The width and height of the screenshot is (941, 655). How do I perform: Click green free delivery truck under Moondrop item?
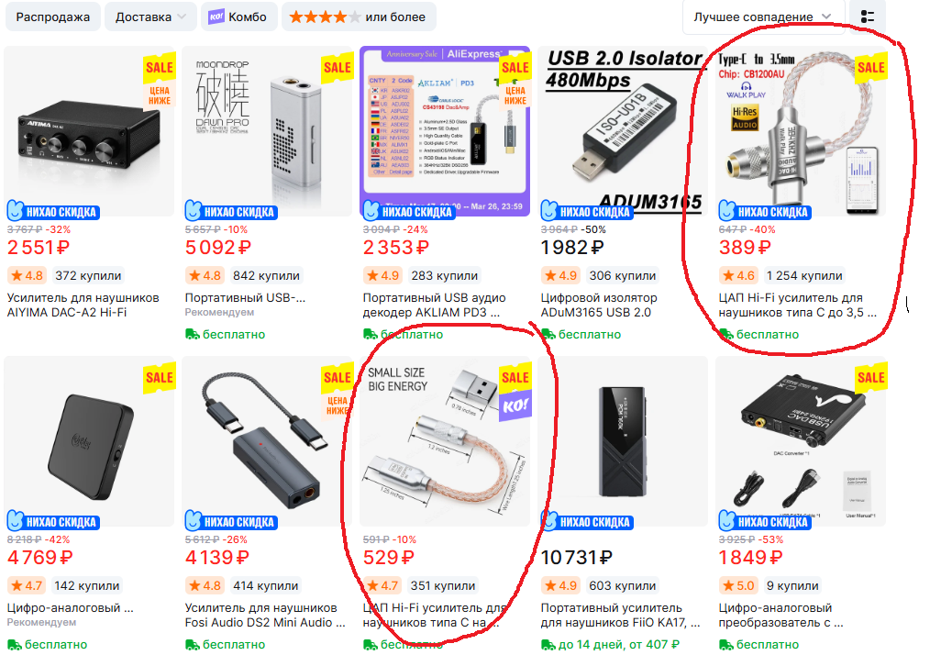[x=192, y=335]
